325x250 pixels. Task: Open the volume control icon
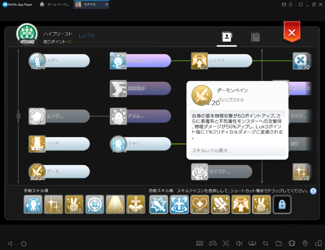[239, 243]
